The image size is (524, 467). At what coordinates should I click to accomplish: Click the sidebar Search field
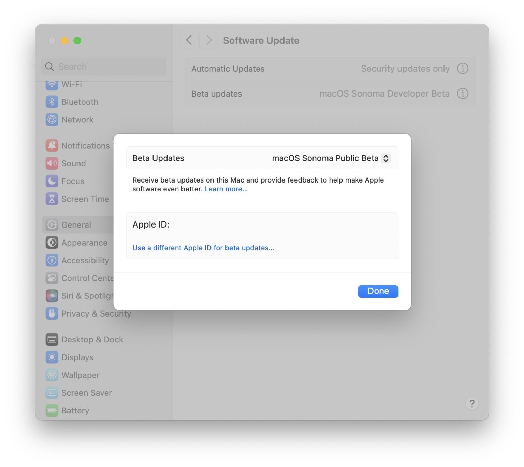104,67
